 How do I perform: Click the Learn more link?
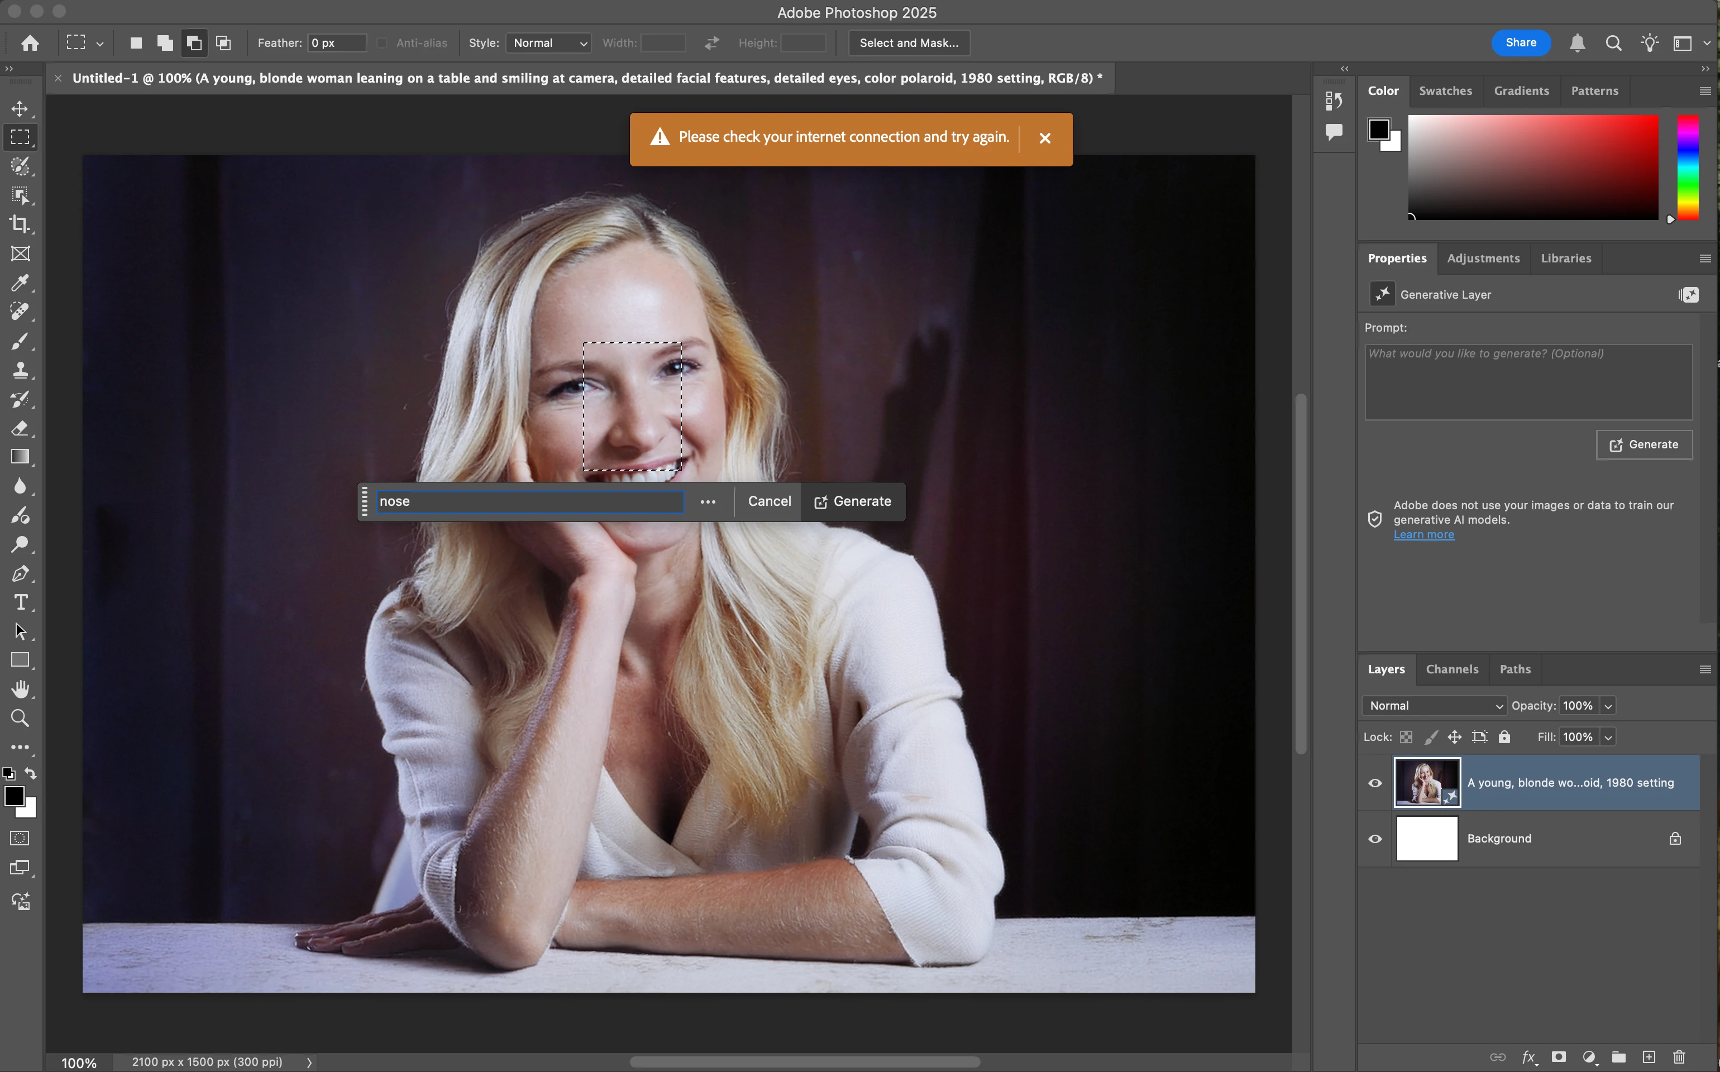click(x=1423, y=534)
